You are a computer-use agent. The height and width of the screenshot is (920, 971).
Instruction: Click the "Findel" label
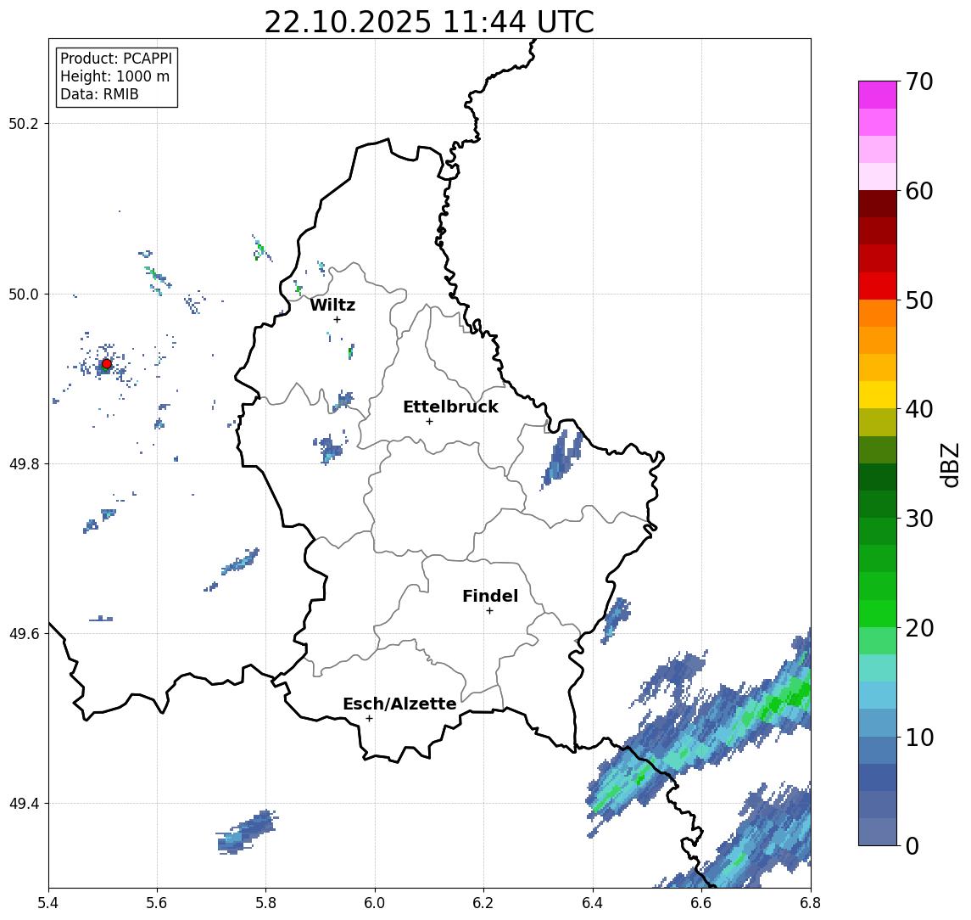[x=490, y=596]
